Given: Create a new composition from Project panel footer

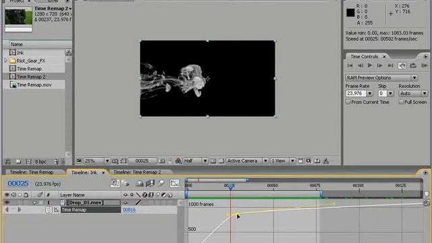Looking at the screenshot, I should tap(28, 161).
